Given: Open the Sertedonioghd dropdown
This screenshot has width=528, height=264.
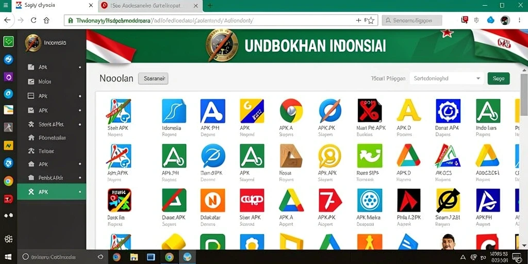Looking at the screenshot, I should click(447, 78).
